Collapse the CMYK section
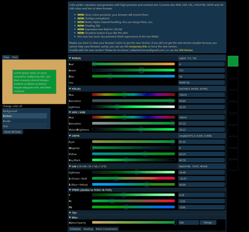This screenshot has width=249, height=232. tap(70, 136)
